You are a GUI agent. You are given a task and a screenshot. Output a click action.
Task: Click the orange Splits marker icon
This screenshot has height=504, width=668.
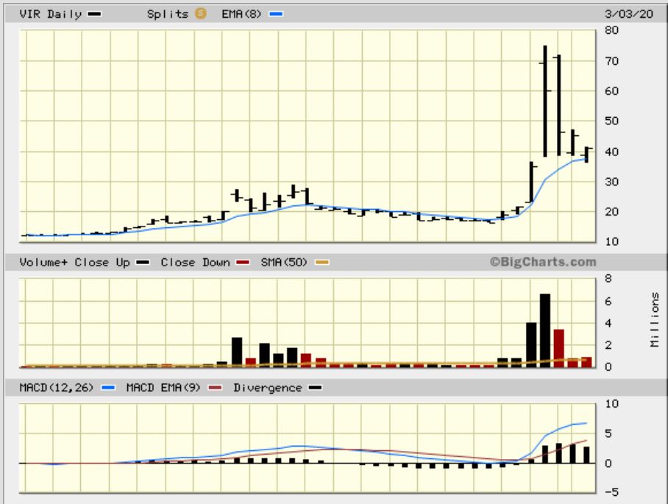tap(201, 14)
